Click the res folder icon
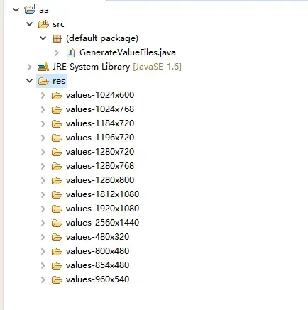Viewport: 308px width, 310px height. (x=43, y=81)
